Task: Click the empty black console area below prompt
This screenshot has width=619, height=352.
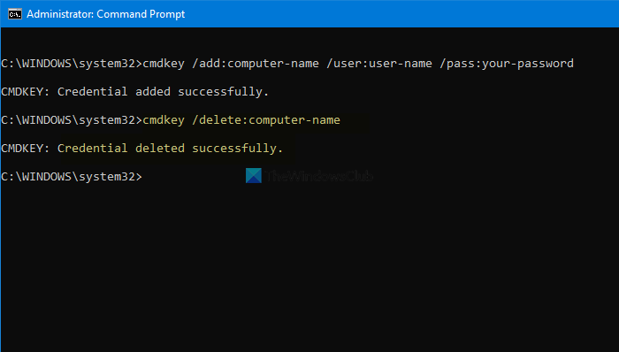Action: click(309, 268)
